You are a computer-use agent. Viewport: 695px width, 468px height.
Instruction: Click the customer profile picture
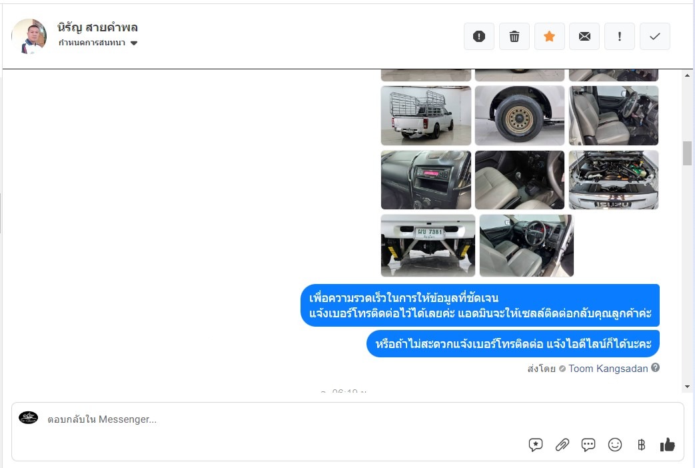pyautogui.click(x=29, y=36)
